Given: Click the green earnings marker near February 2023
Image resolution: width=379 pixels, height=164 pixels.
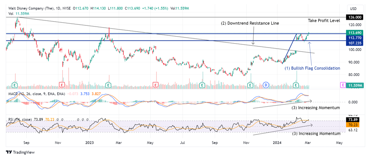Looking at the screenshot, I should (109, 85).
